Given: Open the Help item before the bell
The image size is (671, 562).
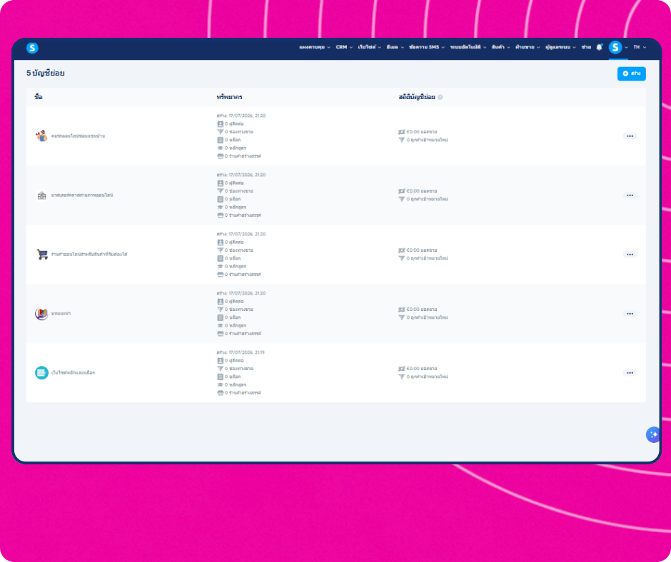Looking at the screenshot, I should [586, 47].
